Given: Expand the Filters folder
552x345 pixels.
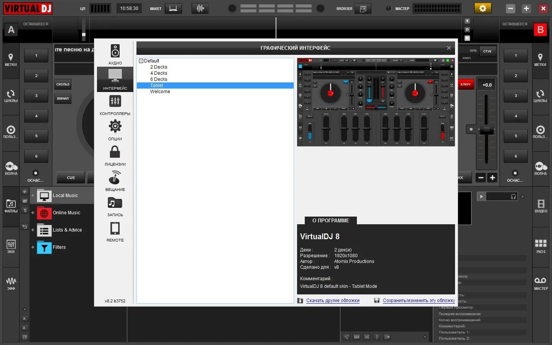Looking at the screenshot, I should pos(33,247).
